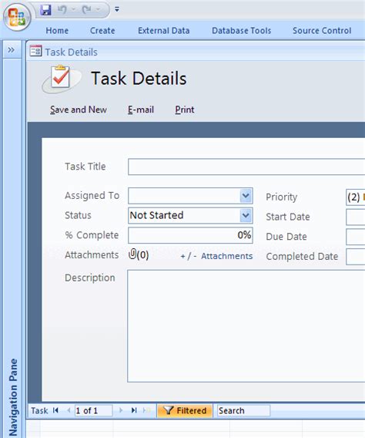365x438 pixels.
Task: Click the Completed Date field
Action: pos(356,257)
